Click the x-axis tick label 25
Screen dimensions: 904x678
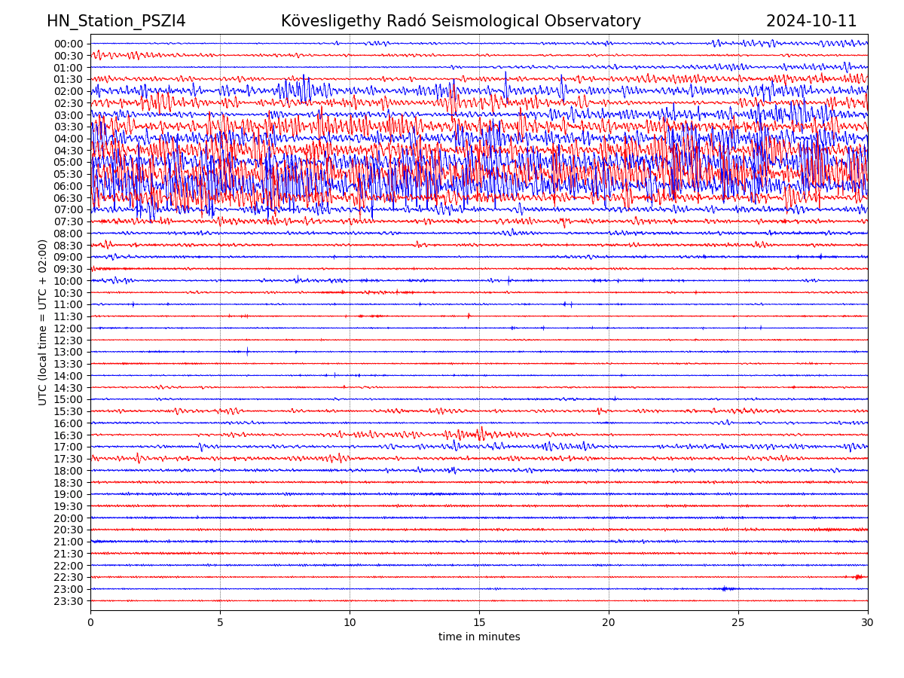pyautogui.click(x=738, y=622)
